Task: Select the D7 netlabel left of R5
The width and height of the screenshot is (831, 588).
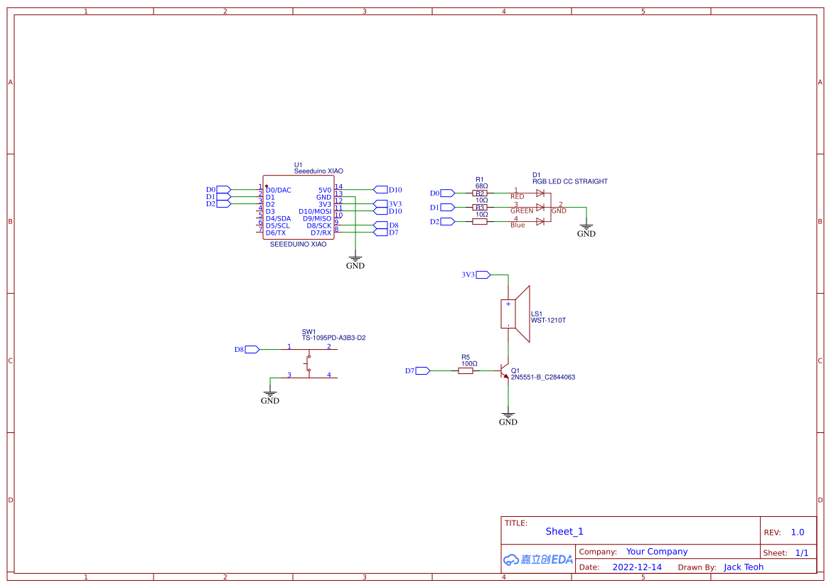Action: [x=423, y=370]
